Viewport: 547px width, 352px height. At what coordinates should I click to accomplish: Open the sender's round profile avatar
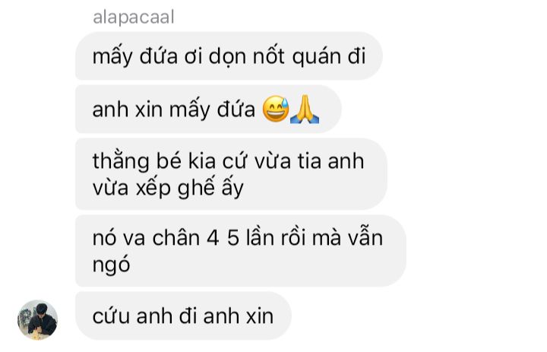click(37, 319)
